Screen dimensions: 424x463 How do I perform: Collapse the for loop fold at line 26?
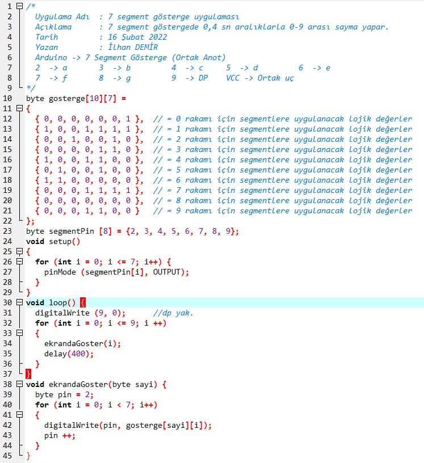pos(19,262)
